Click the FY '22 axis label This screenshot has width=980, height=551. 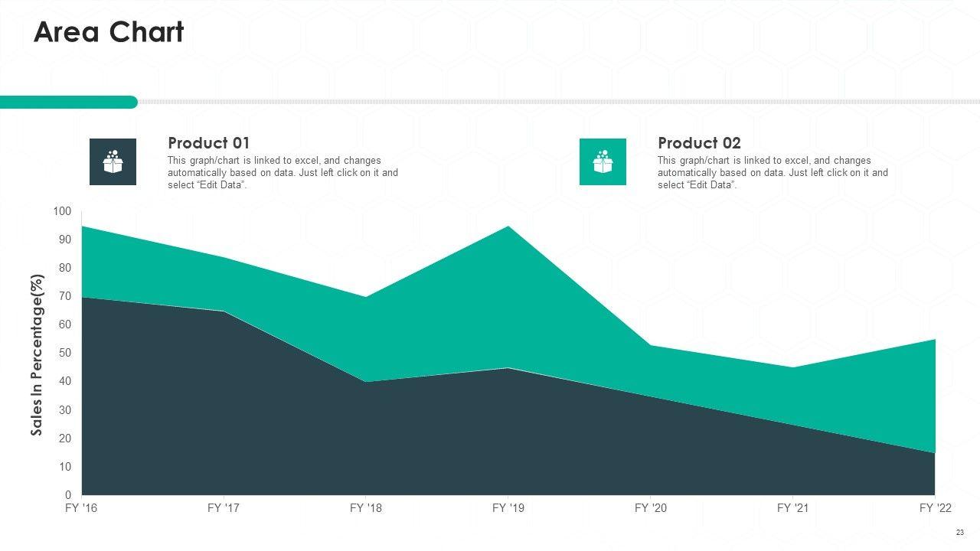pos(934,508)
